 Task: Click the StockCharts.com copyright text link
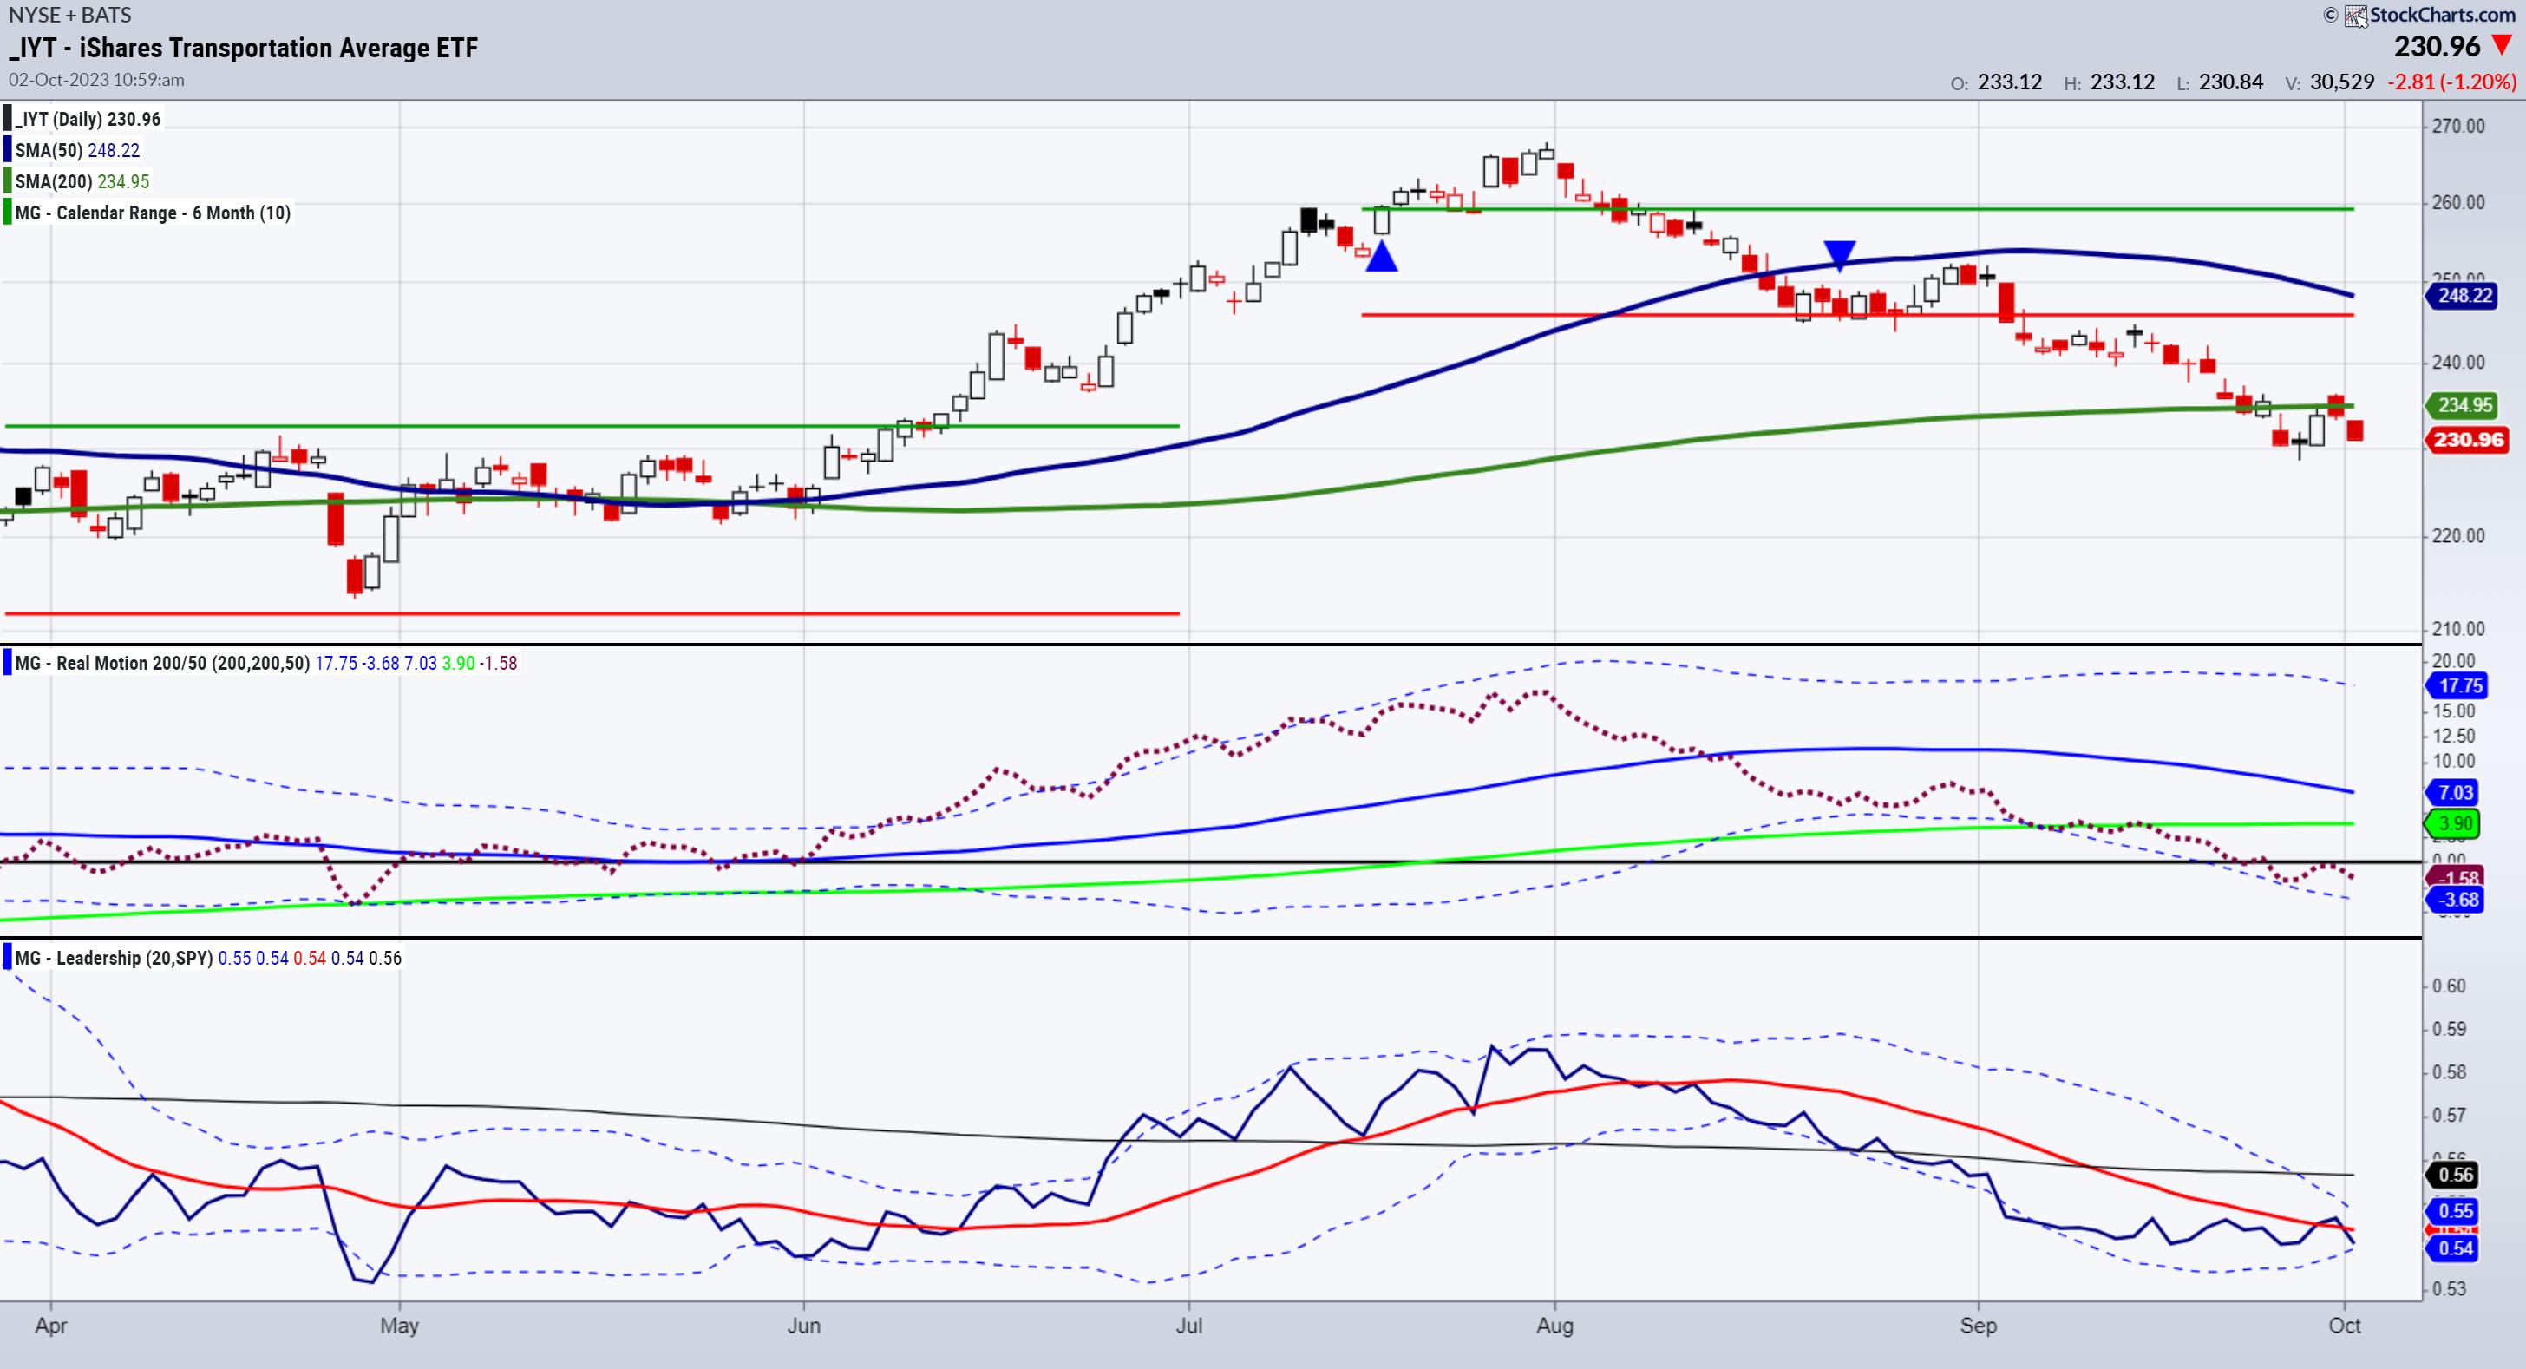(x=2442, y=15)
